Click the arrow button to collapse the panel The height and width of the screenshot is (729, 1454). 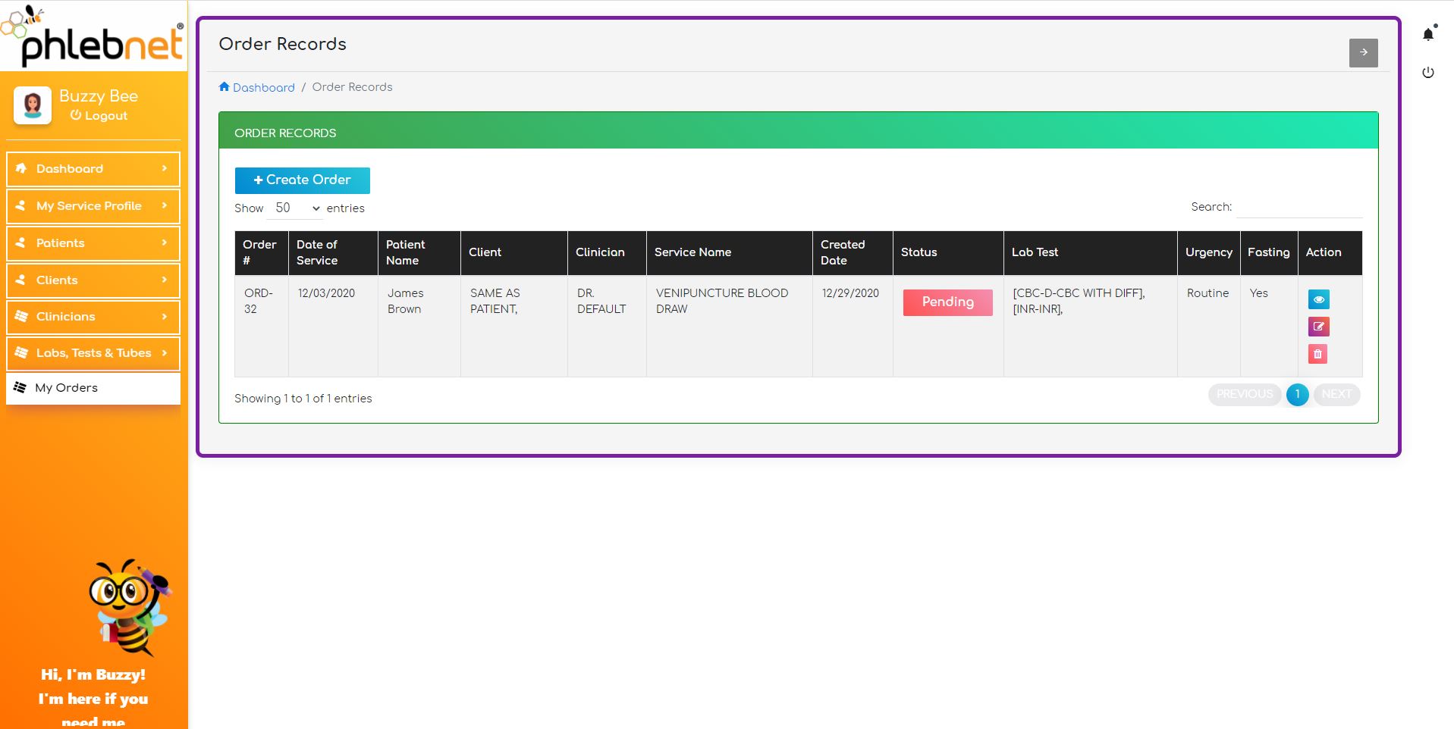[x=1363, y=52]
